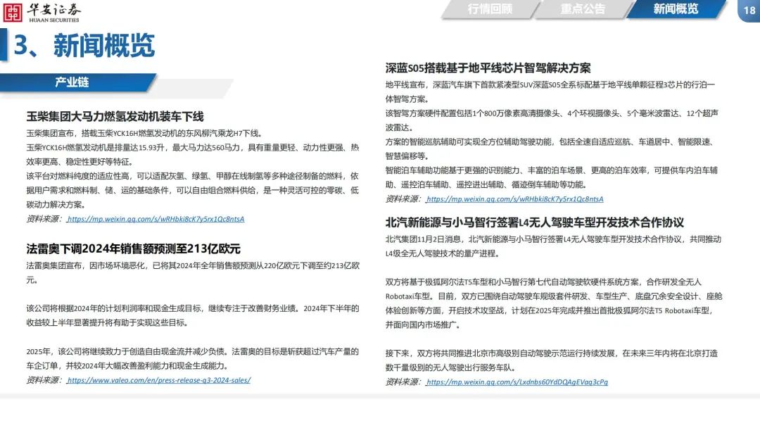Click headline 深蓝S05搭载基于地平线芯片智驾解决方案

coord(488,68)
